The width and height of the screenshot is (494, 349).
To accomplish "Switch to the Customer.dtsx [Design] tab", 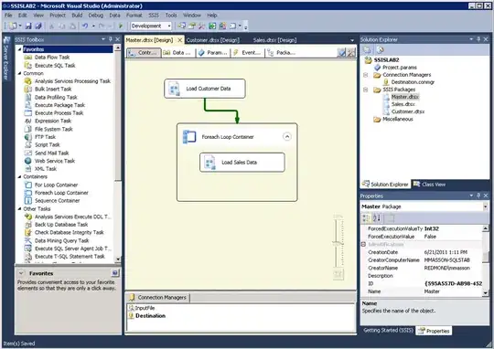I will (213, 40).
